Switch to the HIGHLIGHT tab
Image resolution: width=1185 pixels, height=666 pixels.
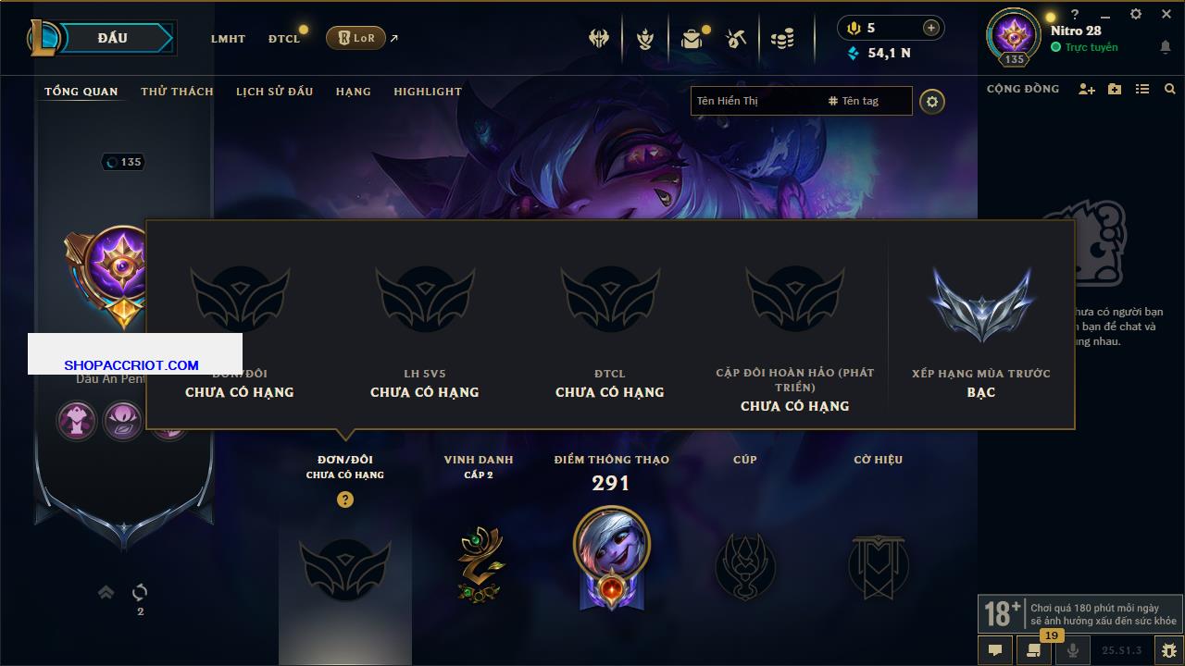(x=428, y=92)
